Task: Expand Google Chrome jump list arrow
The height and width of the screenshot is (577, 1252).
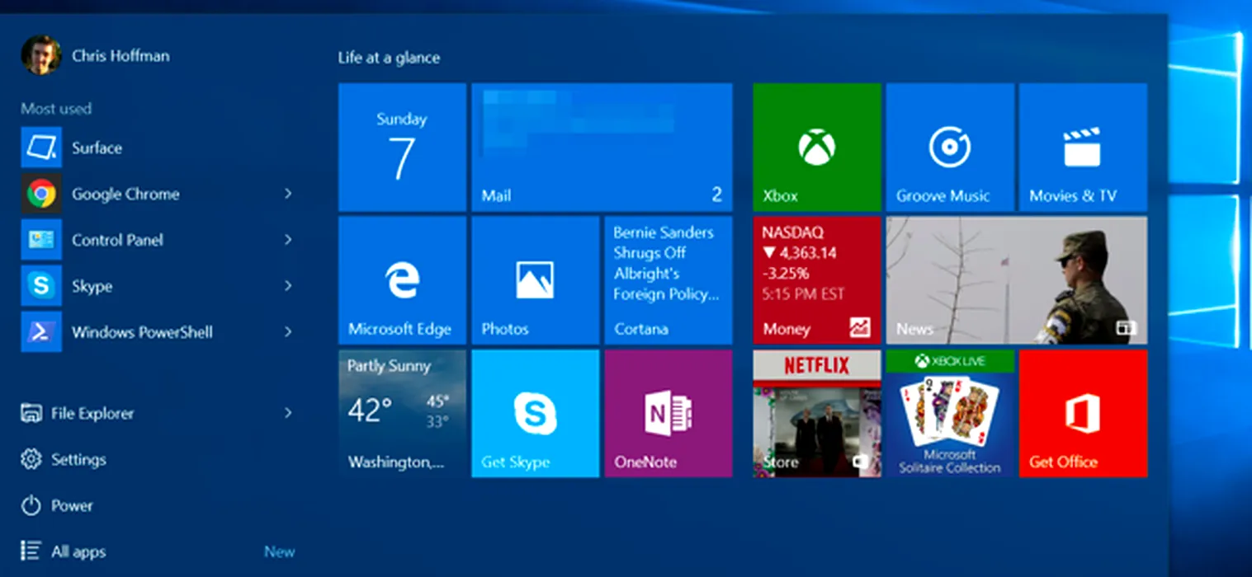Action: tap(288, 194)
